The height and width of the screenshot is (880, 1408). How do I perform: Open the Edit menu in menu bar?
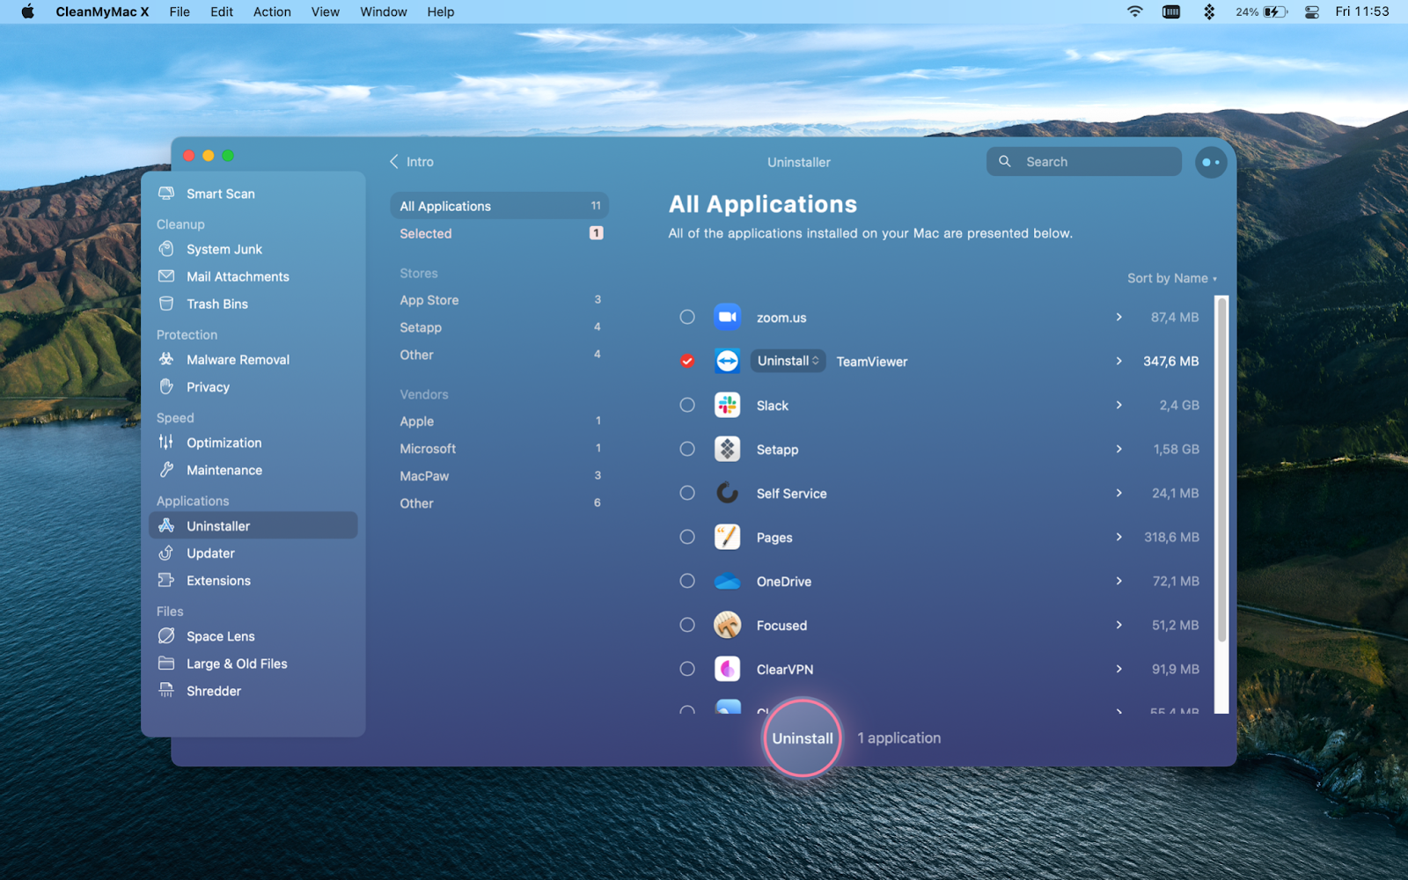pos(222,11)
